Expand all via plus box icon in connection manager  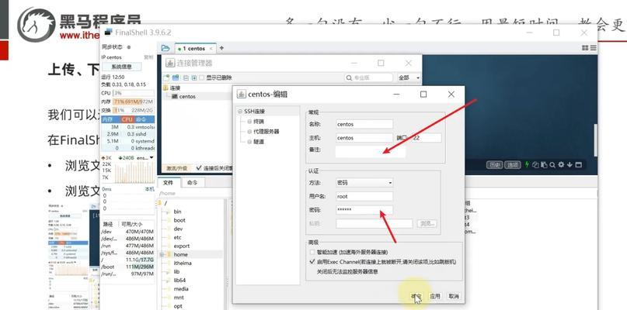(194, 77)
